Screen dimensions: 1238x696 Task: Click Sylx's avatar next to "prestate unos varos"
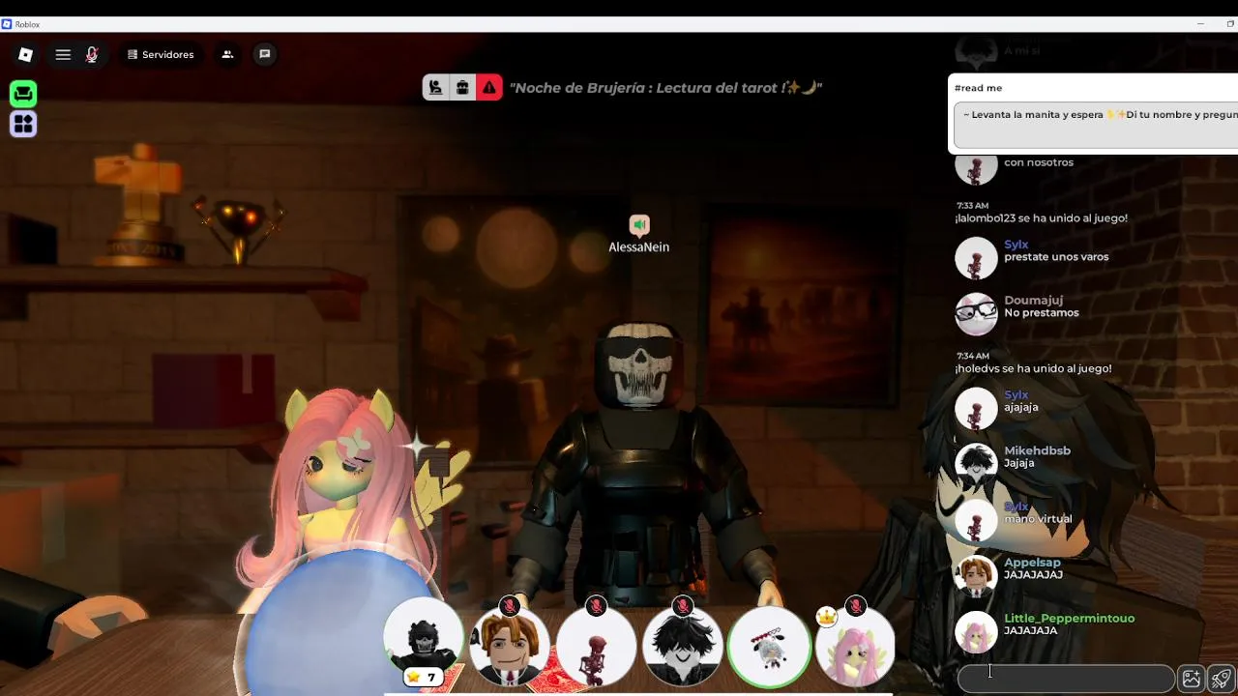pyautogui.click(x=976, y=258)
